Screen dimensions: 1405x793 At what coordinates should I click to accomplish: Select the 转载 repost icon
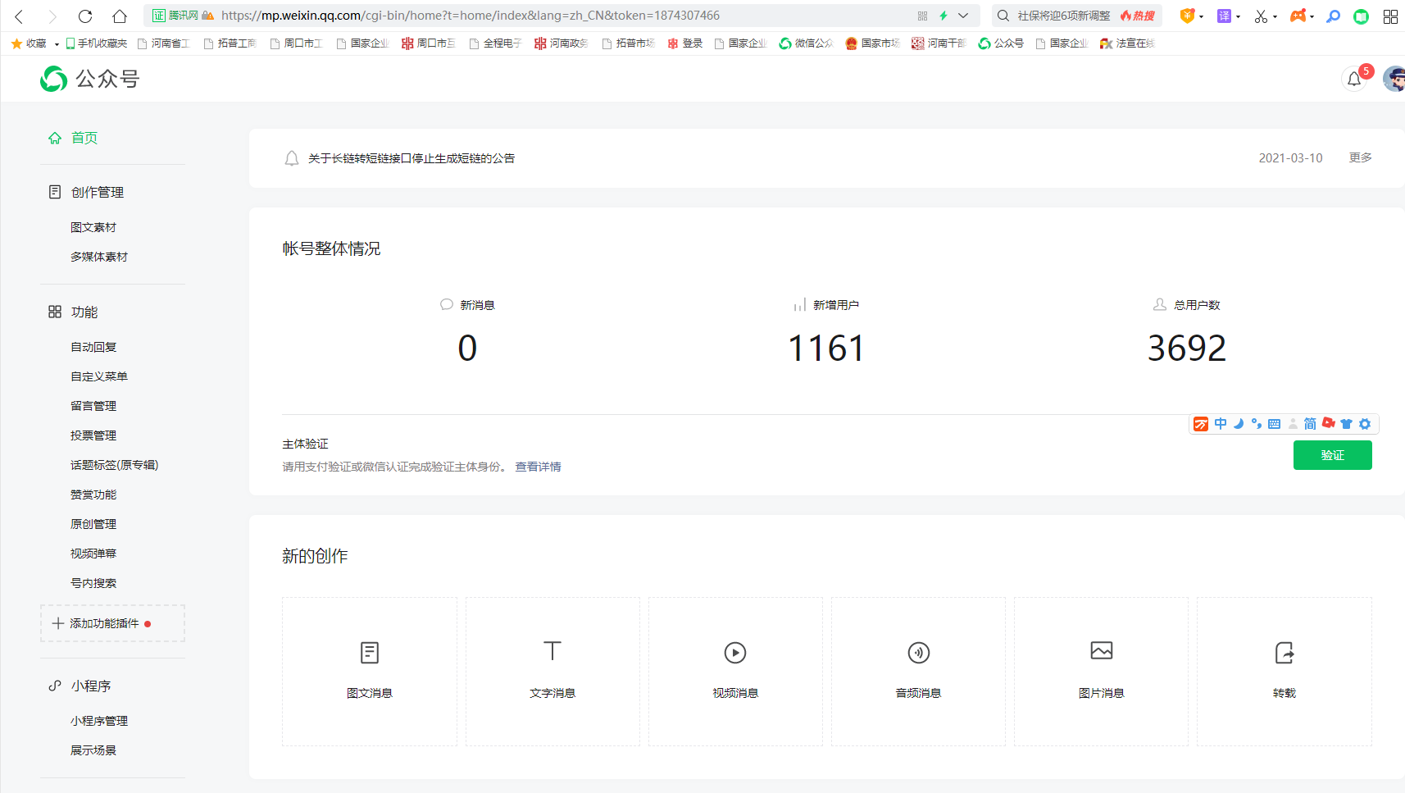click(1284, 653)
